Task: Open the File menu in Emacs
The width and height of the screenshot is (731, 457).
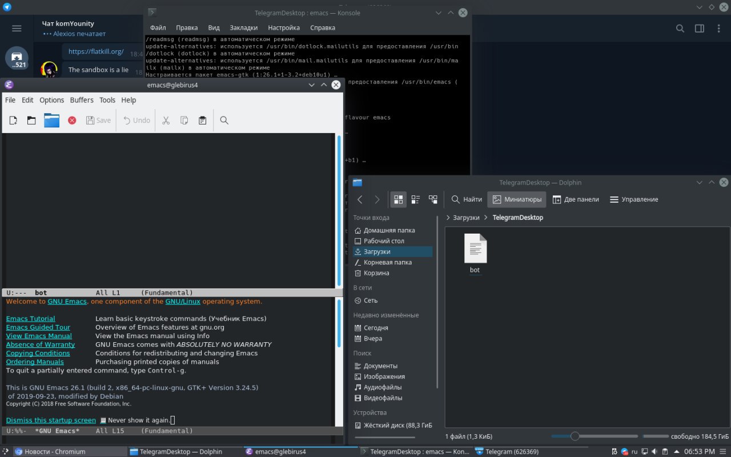Action: coord(10,100)
